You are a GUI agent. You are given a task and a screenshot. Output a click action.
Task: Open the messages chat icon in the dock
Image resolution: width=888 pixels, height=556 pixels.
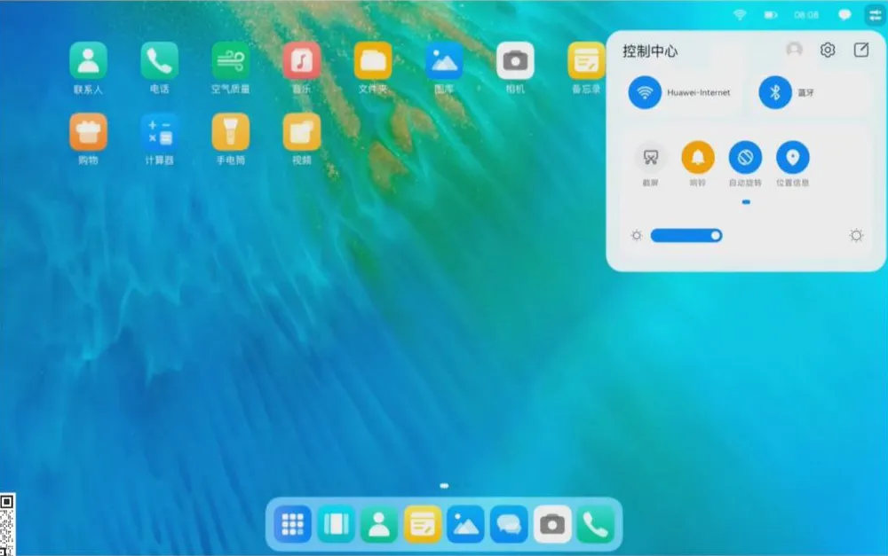click(509, 524)
